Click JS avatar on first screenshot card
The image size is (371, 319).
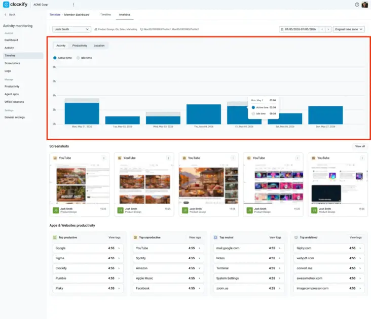(56, 210)
